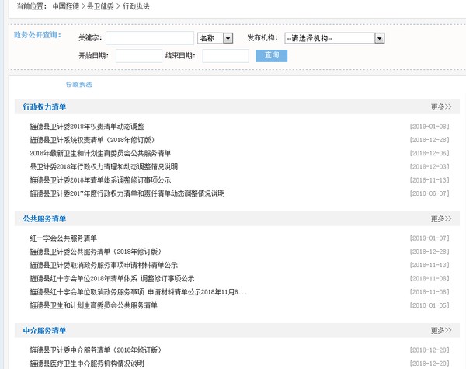Viewport: 466px width, 369px height.
Task: Open 旌德县卫计委2018年权责清单动态调整 article
Action: (x=87, y=127)
